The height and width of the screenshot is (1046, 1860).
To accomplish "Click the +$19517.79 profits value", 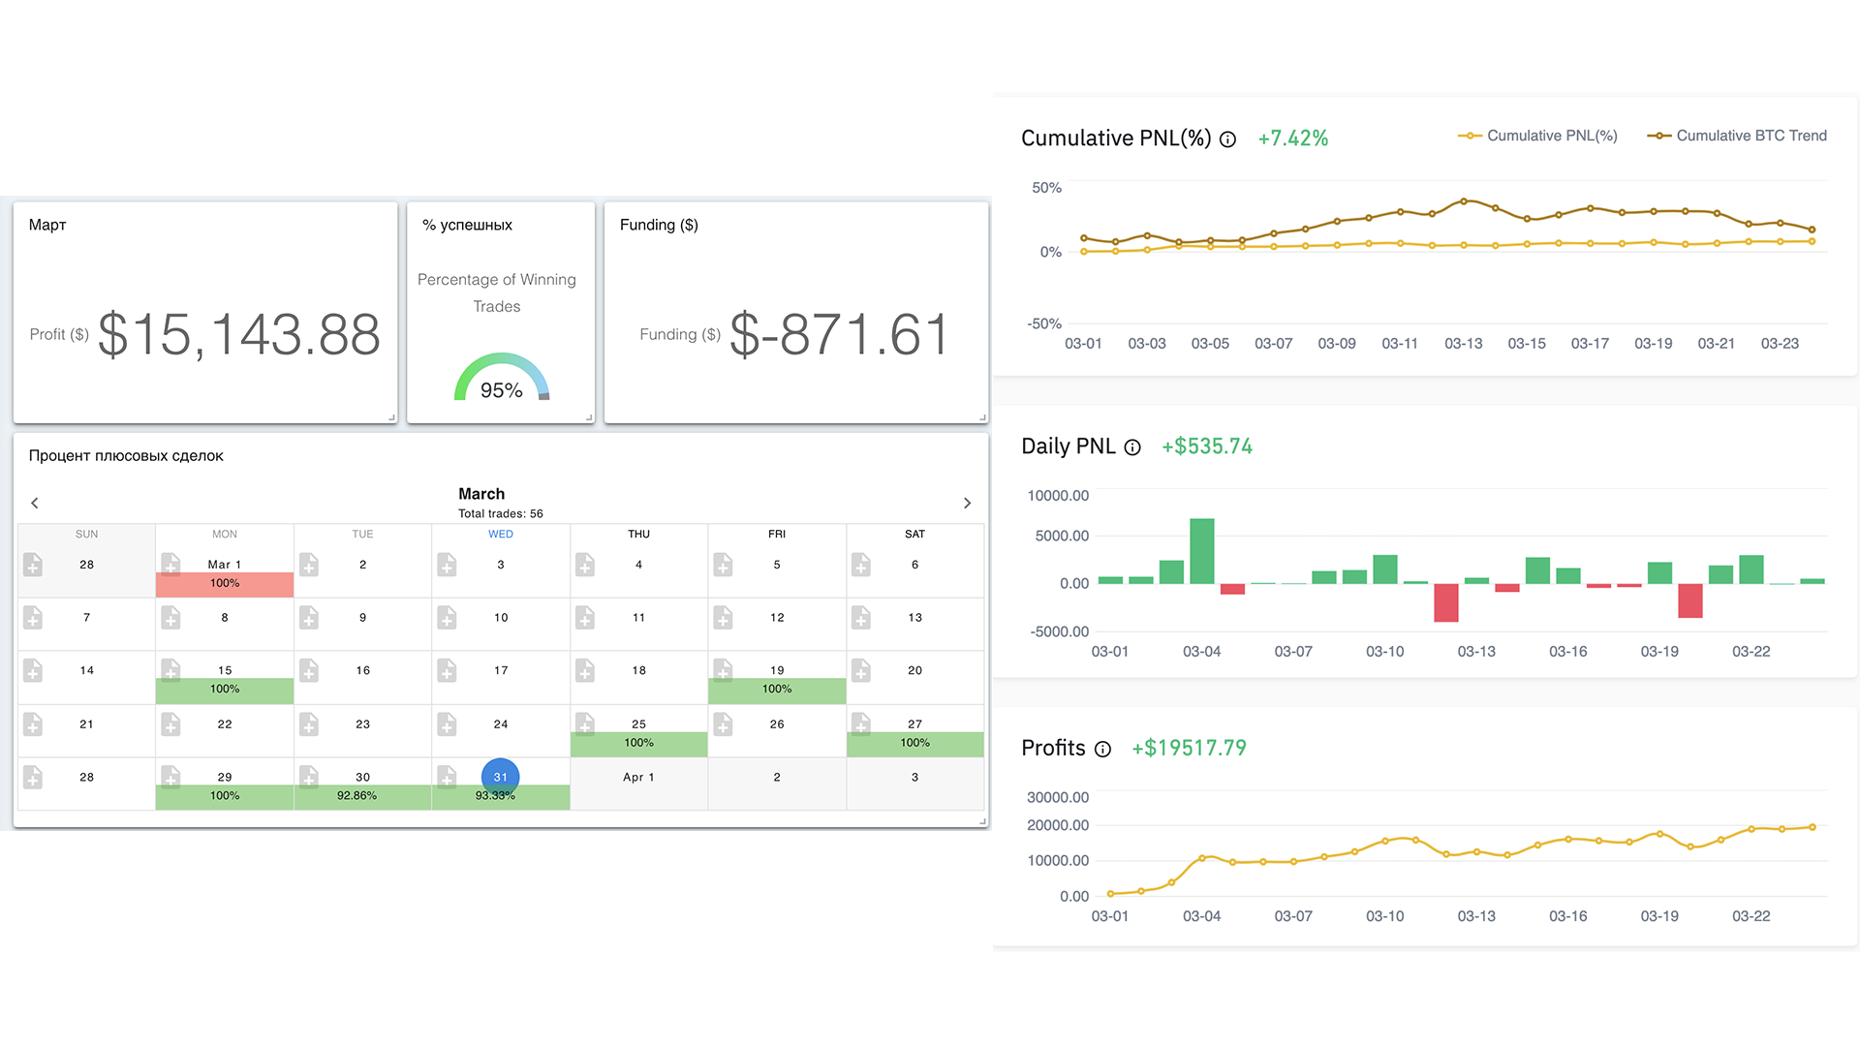I will tap(1189, 748).
